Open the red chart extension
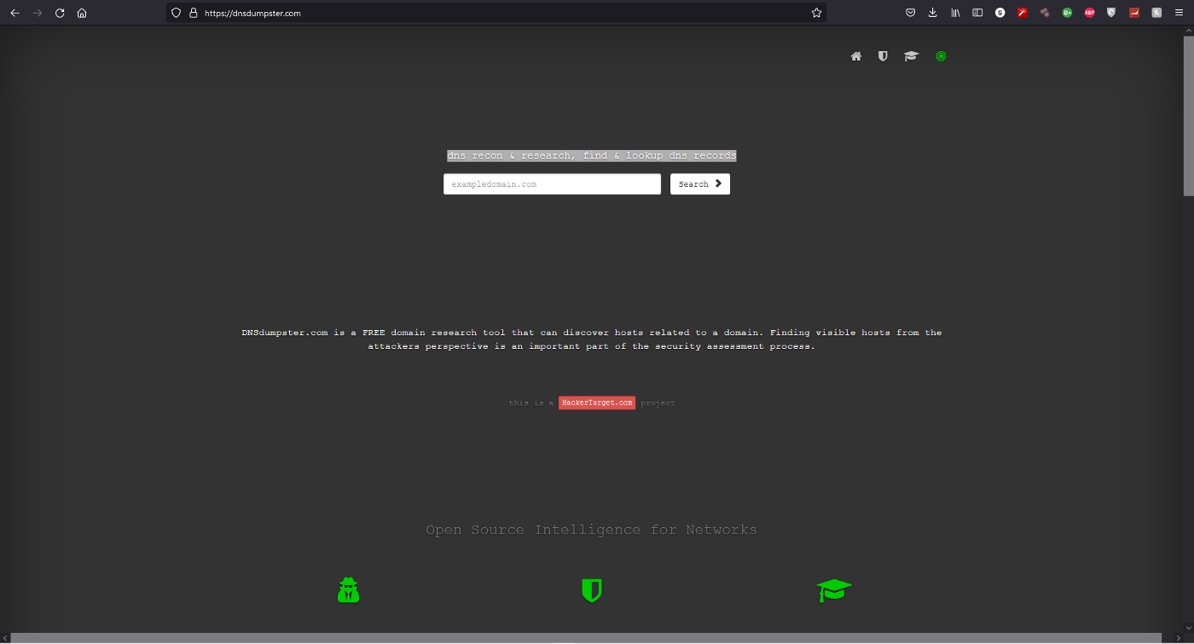This screenshot has width=1194, height=644. 1134,13
